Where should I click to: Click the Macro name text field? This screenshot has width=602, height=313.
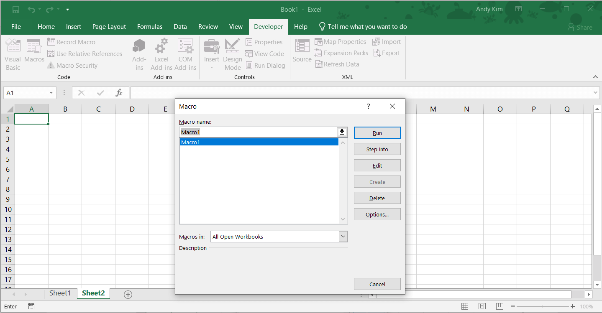[x=258, y=132]
